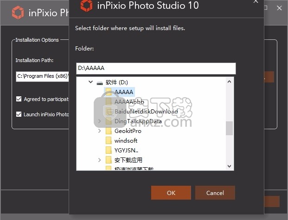Expand the 安下载应用 folder
The width and height of the screenshot is (288, 220).
tap(99, 160)
